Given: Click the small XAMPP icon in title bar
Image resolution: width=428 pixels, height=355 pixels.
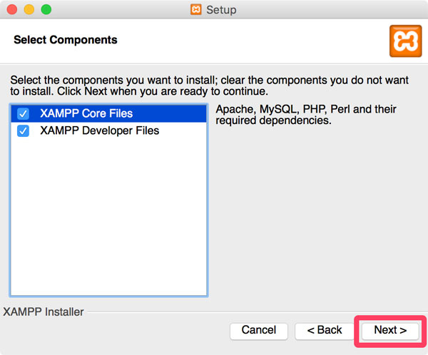Looking at the screenshot, I should (195, 9).
